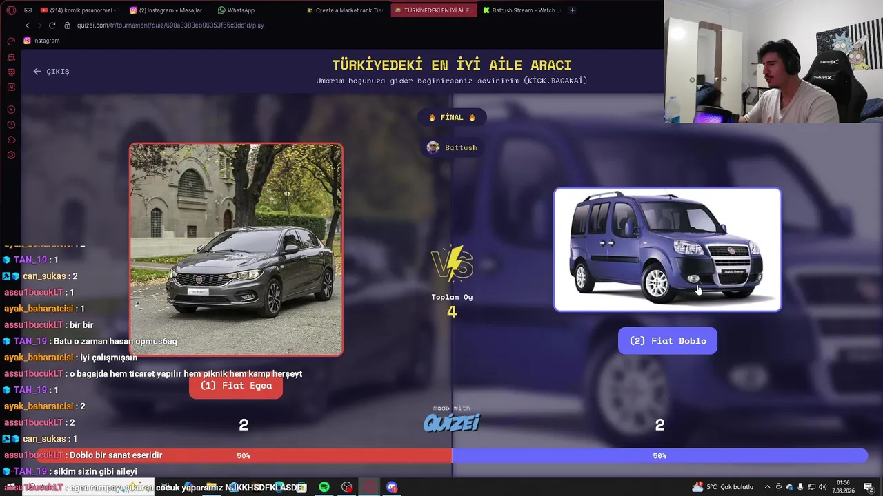Click the subtitle mentioning KİCK.BAGAKAİ
Screen dimensions: 883x496
(x=452, y=81)
